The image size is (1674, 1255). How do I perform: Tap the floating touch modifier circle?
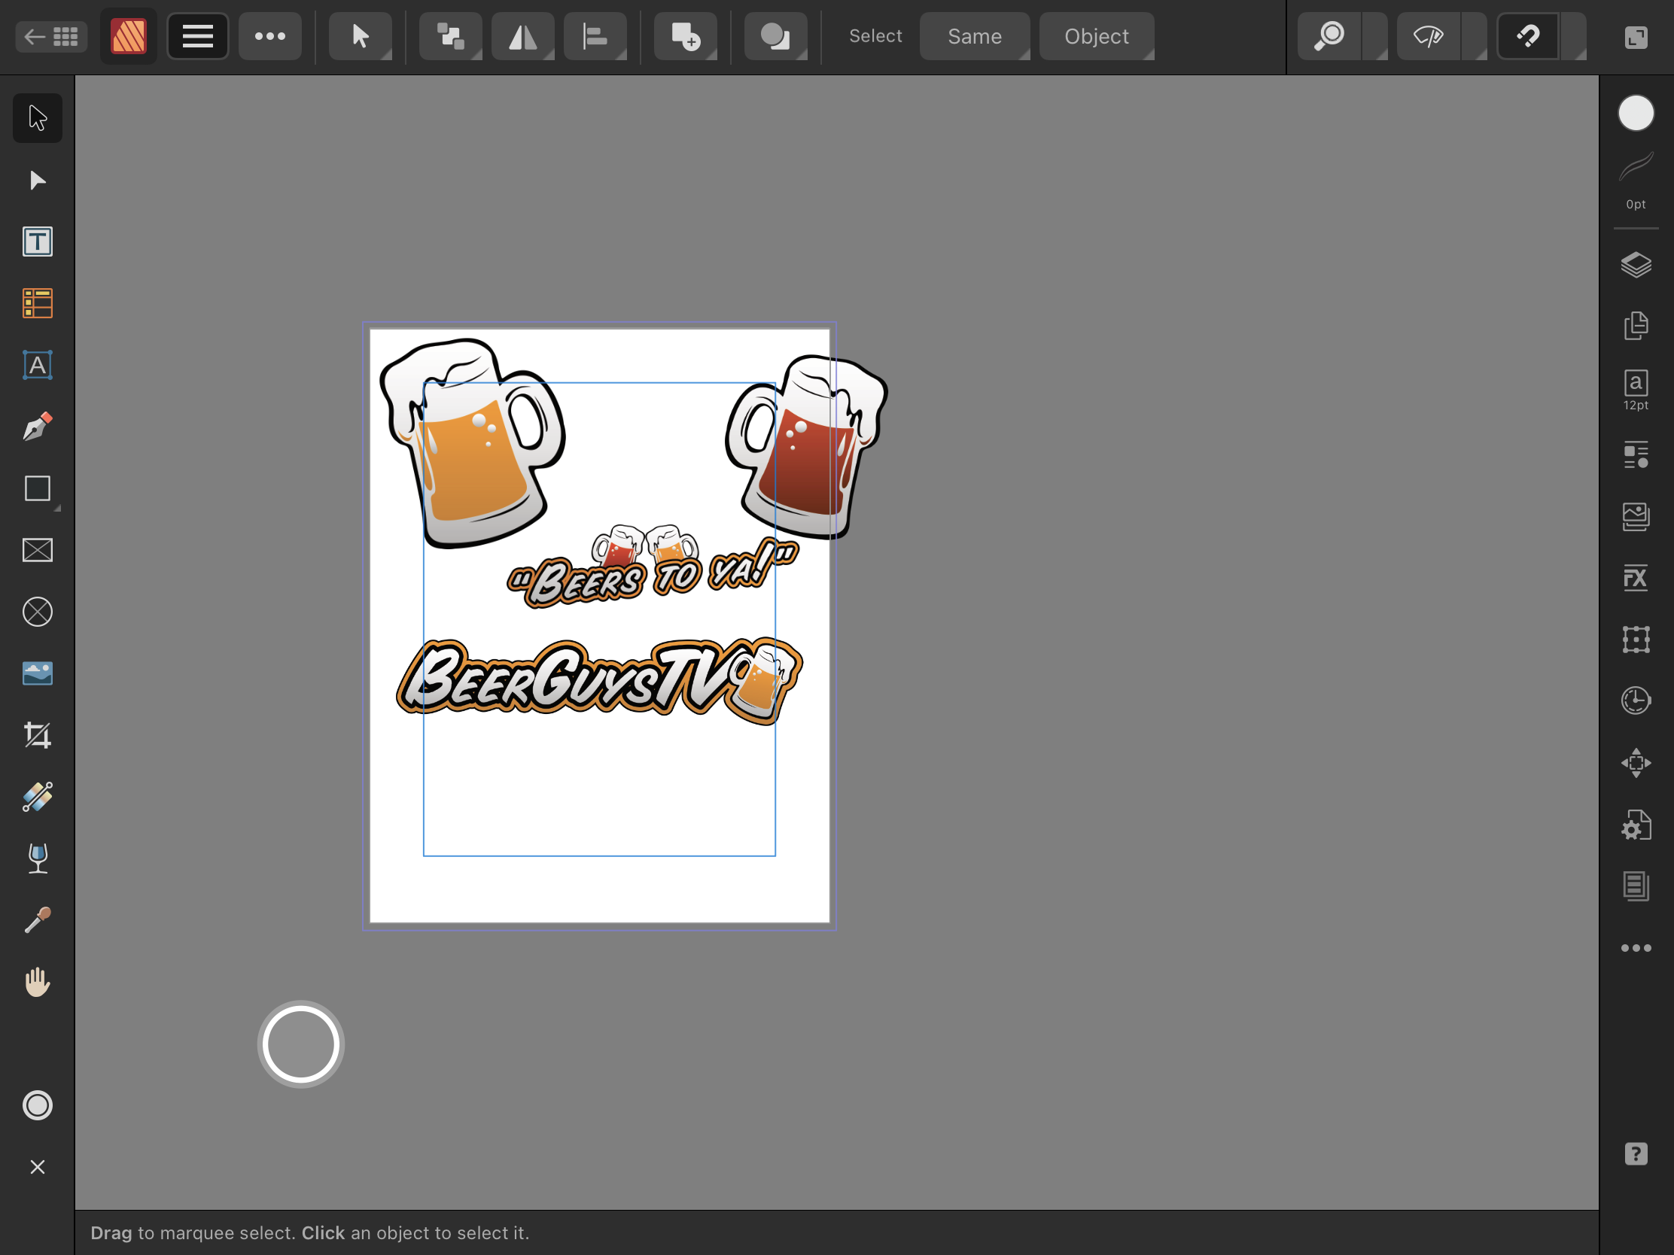point(300,1044)
